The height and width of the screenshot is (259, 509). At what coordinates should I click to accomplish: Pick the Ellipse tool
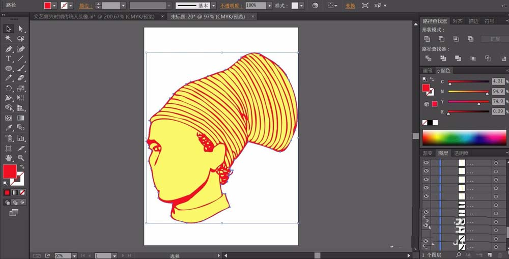tap(9, 69)
